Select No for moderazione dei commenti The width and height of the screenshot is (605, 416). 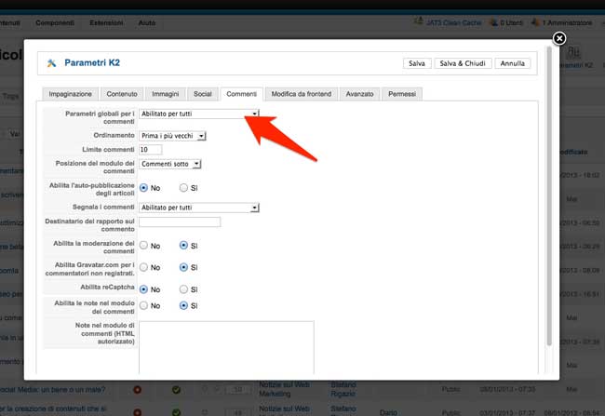click(143, 246)
